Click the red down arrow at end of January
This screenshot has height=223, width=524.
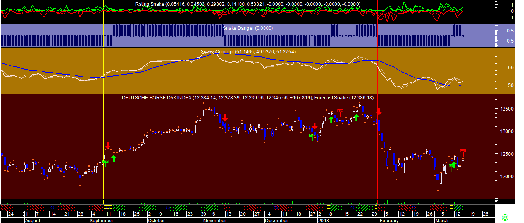coord(379,112)
